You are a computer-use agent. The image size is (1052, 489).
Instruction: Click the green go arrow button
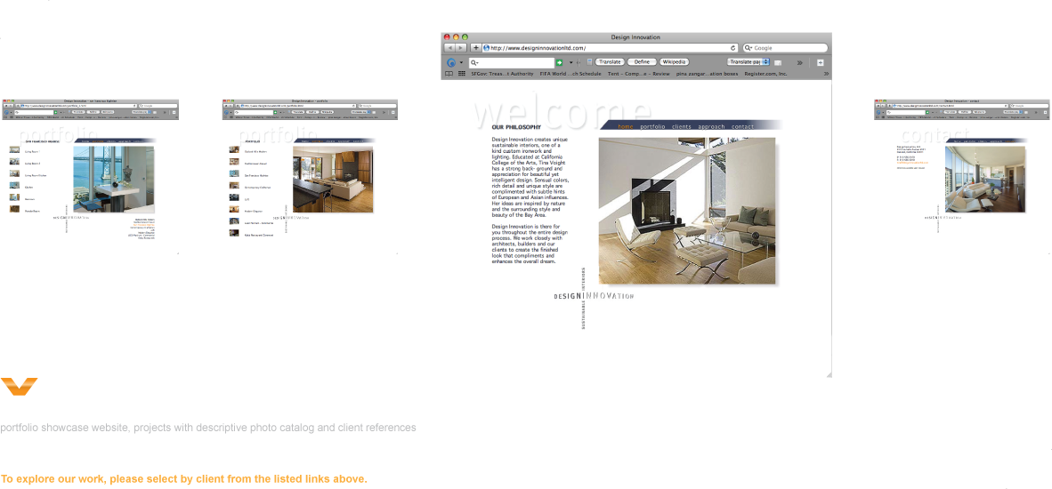560,62
